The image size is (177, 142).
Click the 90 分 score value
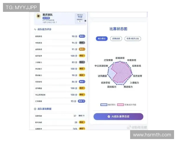(x=75, y=36)
